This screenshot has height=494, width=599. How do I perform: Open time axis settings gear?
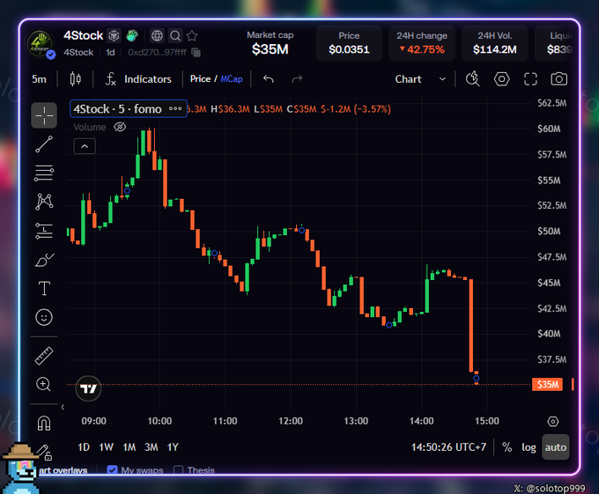coord(553,422)
